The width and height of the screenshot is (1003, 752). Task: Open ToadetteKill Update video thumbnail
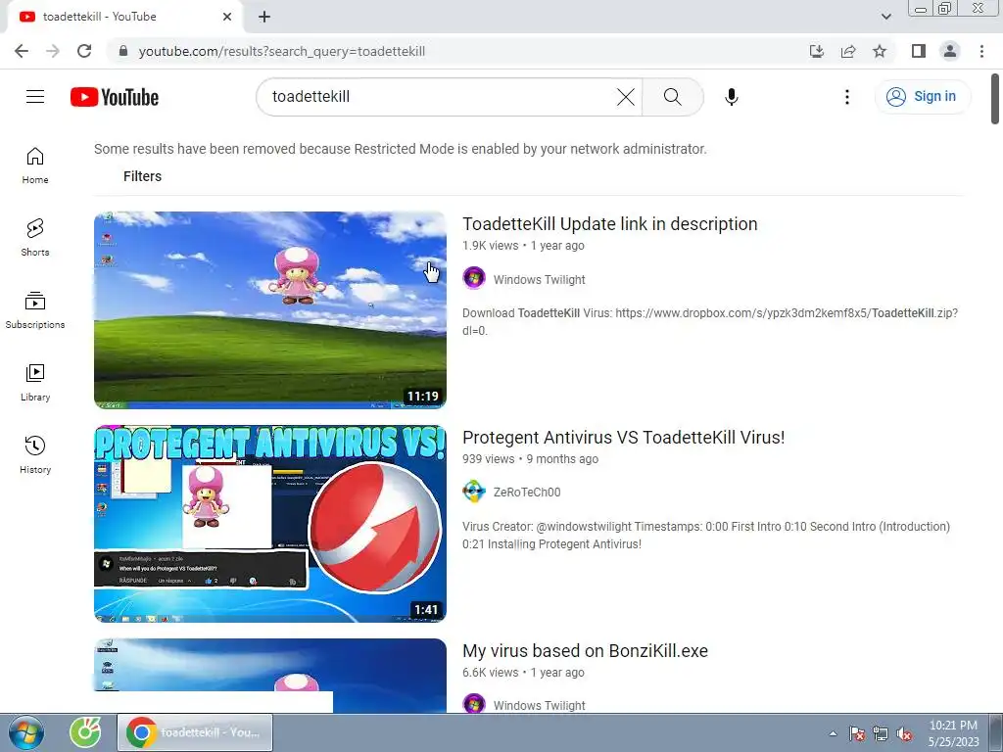click(x=270, y=310)
